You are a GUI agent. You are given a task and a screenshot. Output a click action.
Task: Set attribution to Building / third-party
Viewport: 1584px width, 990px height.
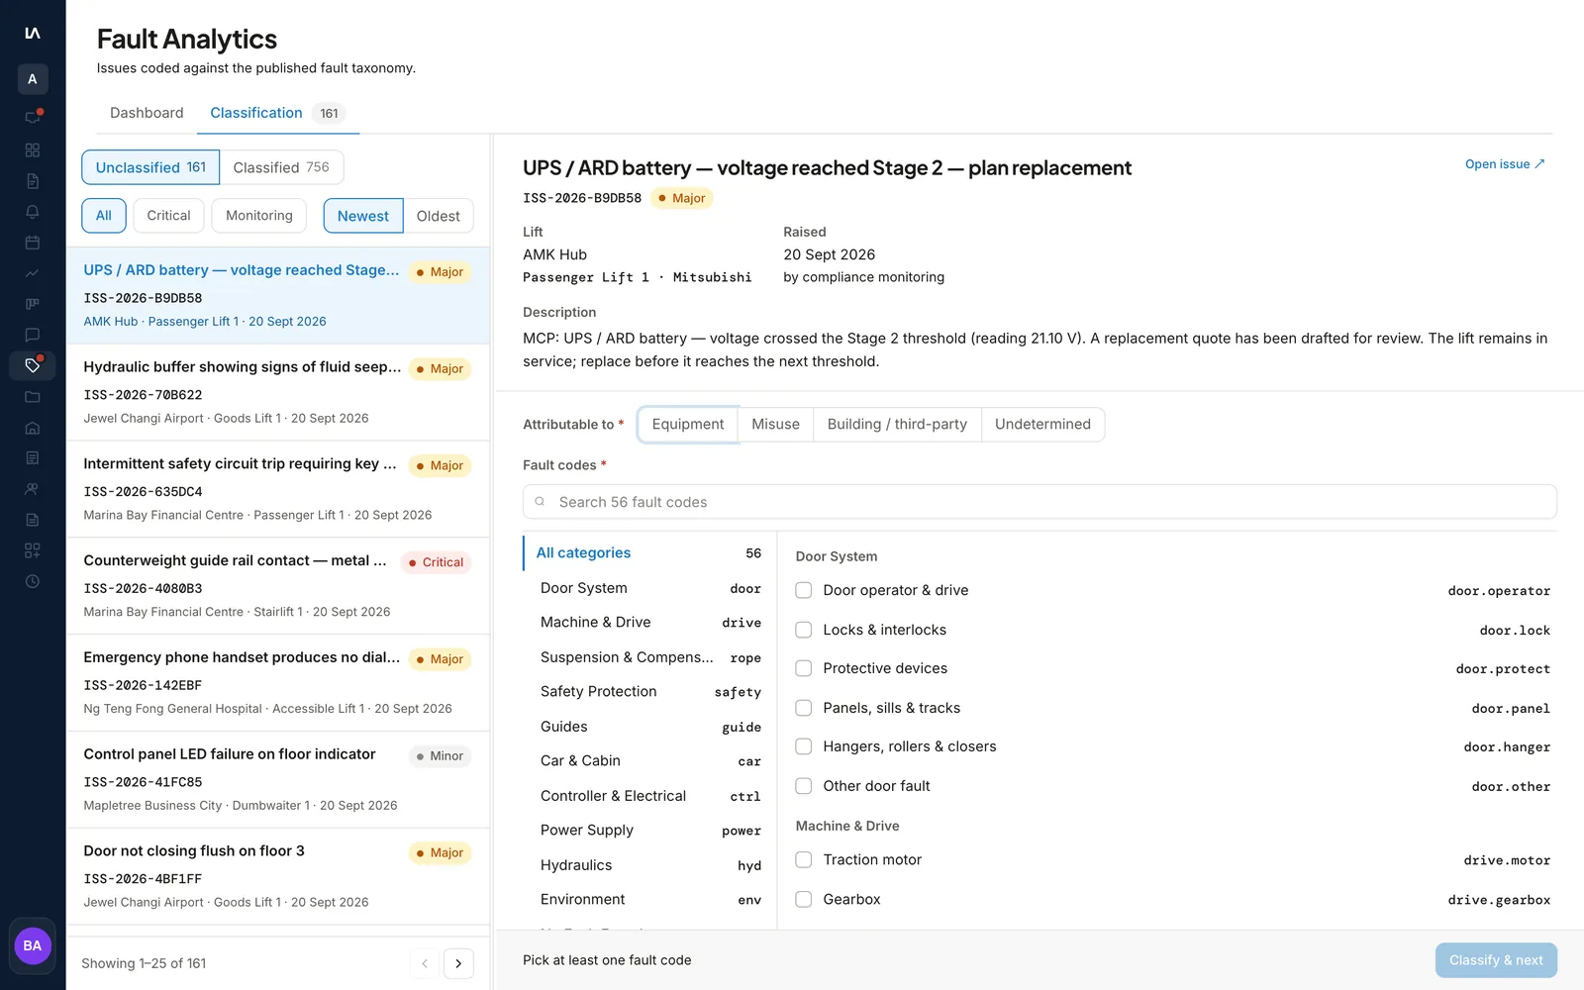tap(897, 424)
